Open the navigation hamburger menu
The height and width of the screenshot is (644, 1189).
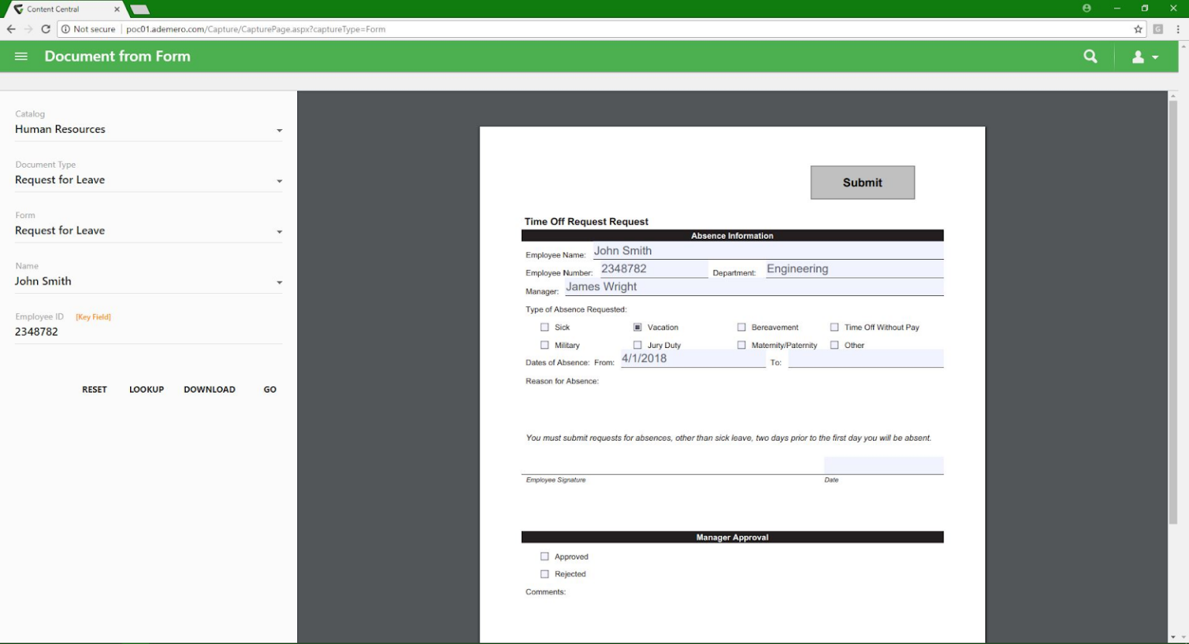click(x=20, y=56)
